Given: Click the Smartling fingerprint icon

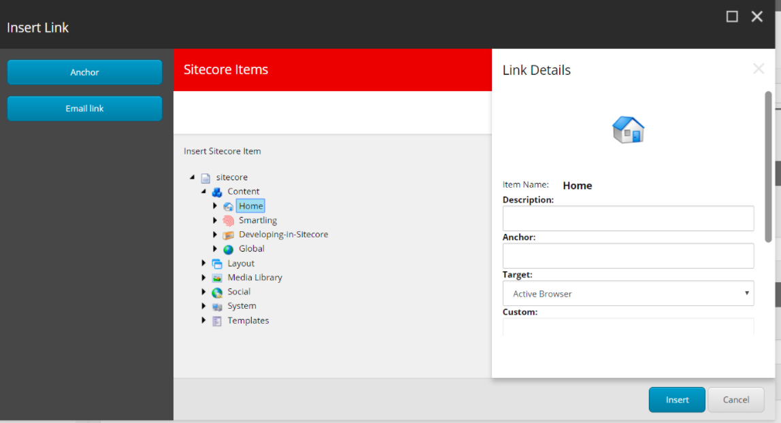Looking at the screenshot, I should 228,220.
